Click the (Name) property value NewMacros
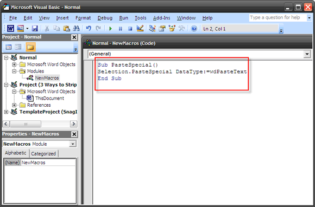Viewport: 315px width, 207px height. click(x=48, y=163)
